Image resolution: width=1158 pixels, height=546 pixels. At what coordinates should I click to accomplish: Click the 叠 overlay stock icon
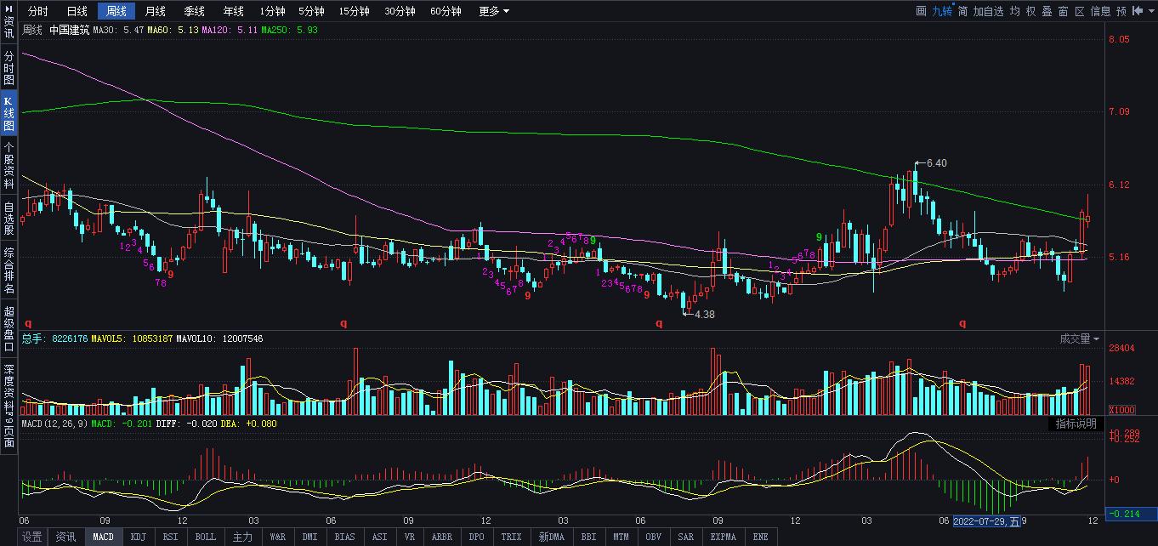(1047, 11)
